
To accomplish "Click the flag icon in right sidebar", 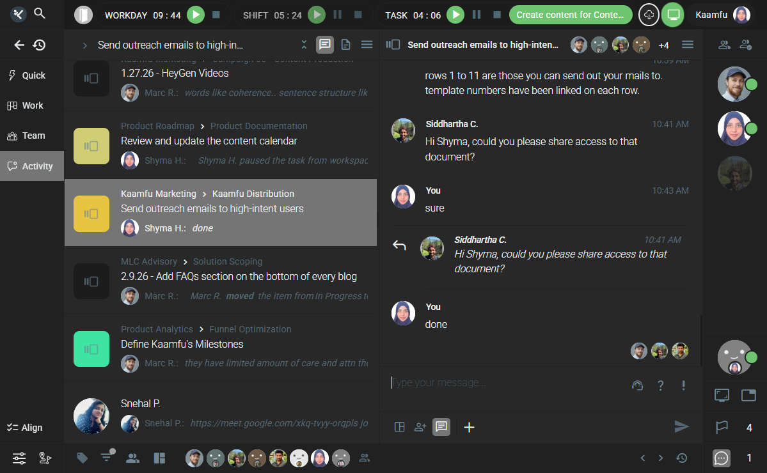I will (722, 427).
